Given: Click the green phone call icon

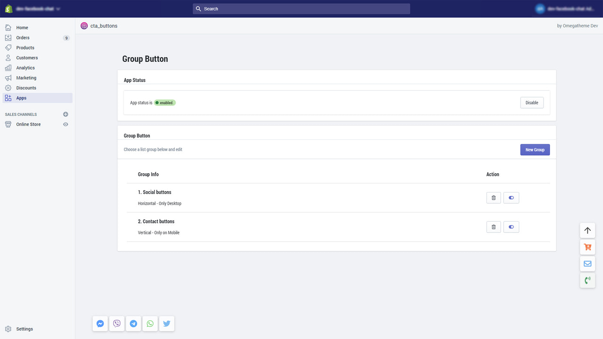Looking at the screenshot, I should [x=587, y=280].
